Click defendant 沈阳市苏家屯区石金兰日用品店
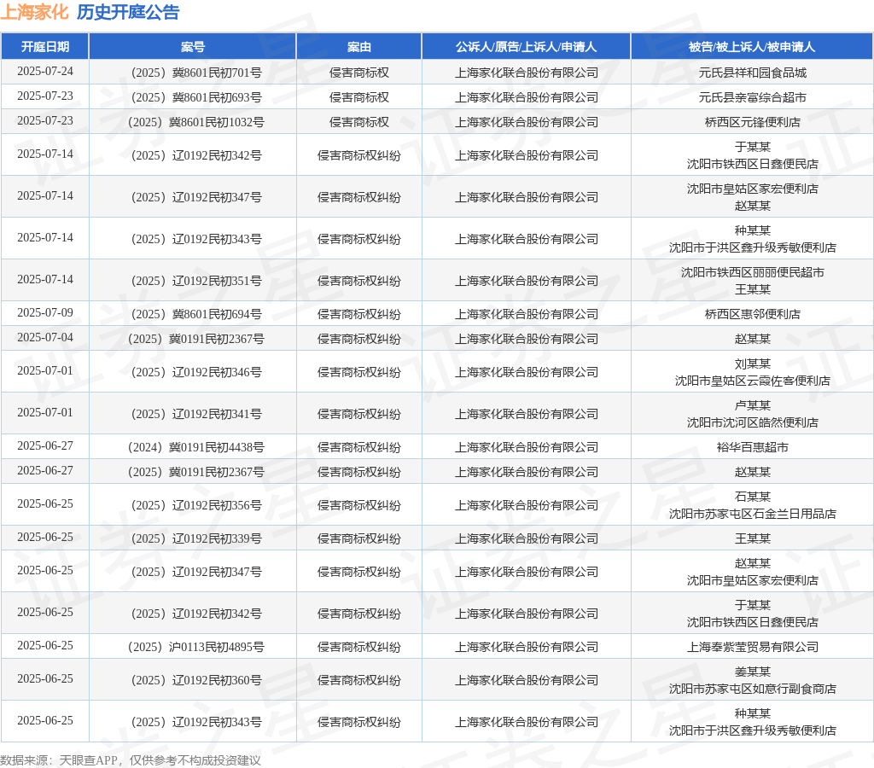 (753, 514)
